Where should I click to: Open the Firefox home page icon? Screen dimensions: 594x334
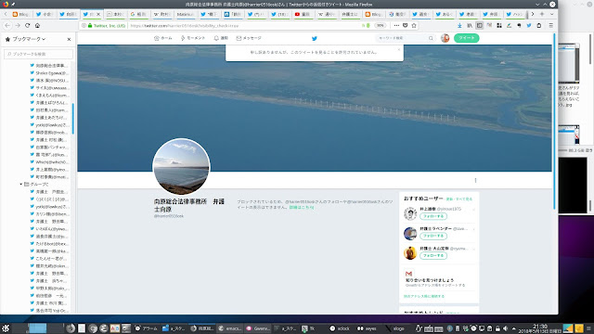coord(37,25)
